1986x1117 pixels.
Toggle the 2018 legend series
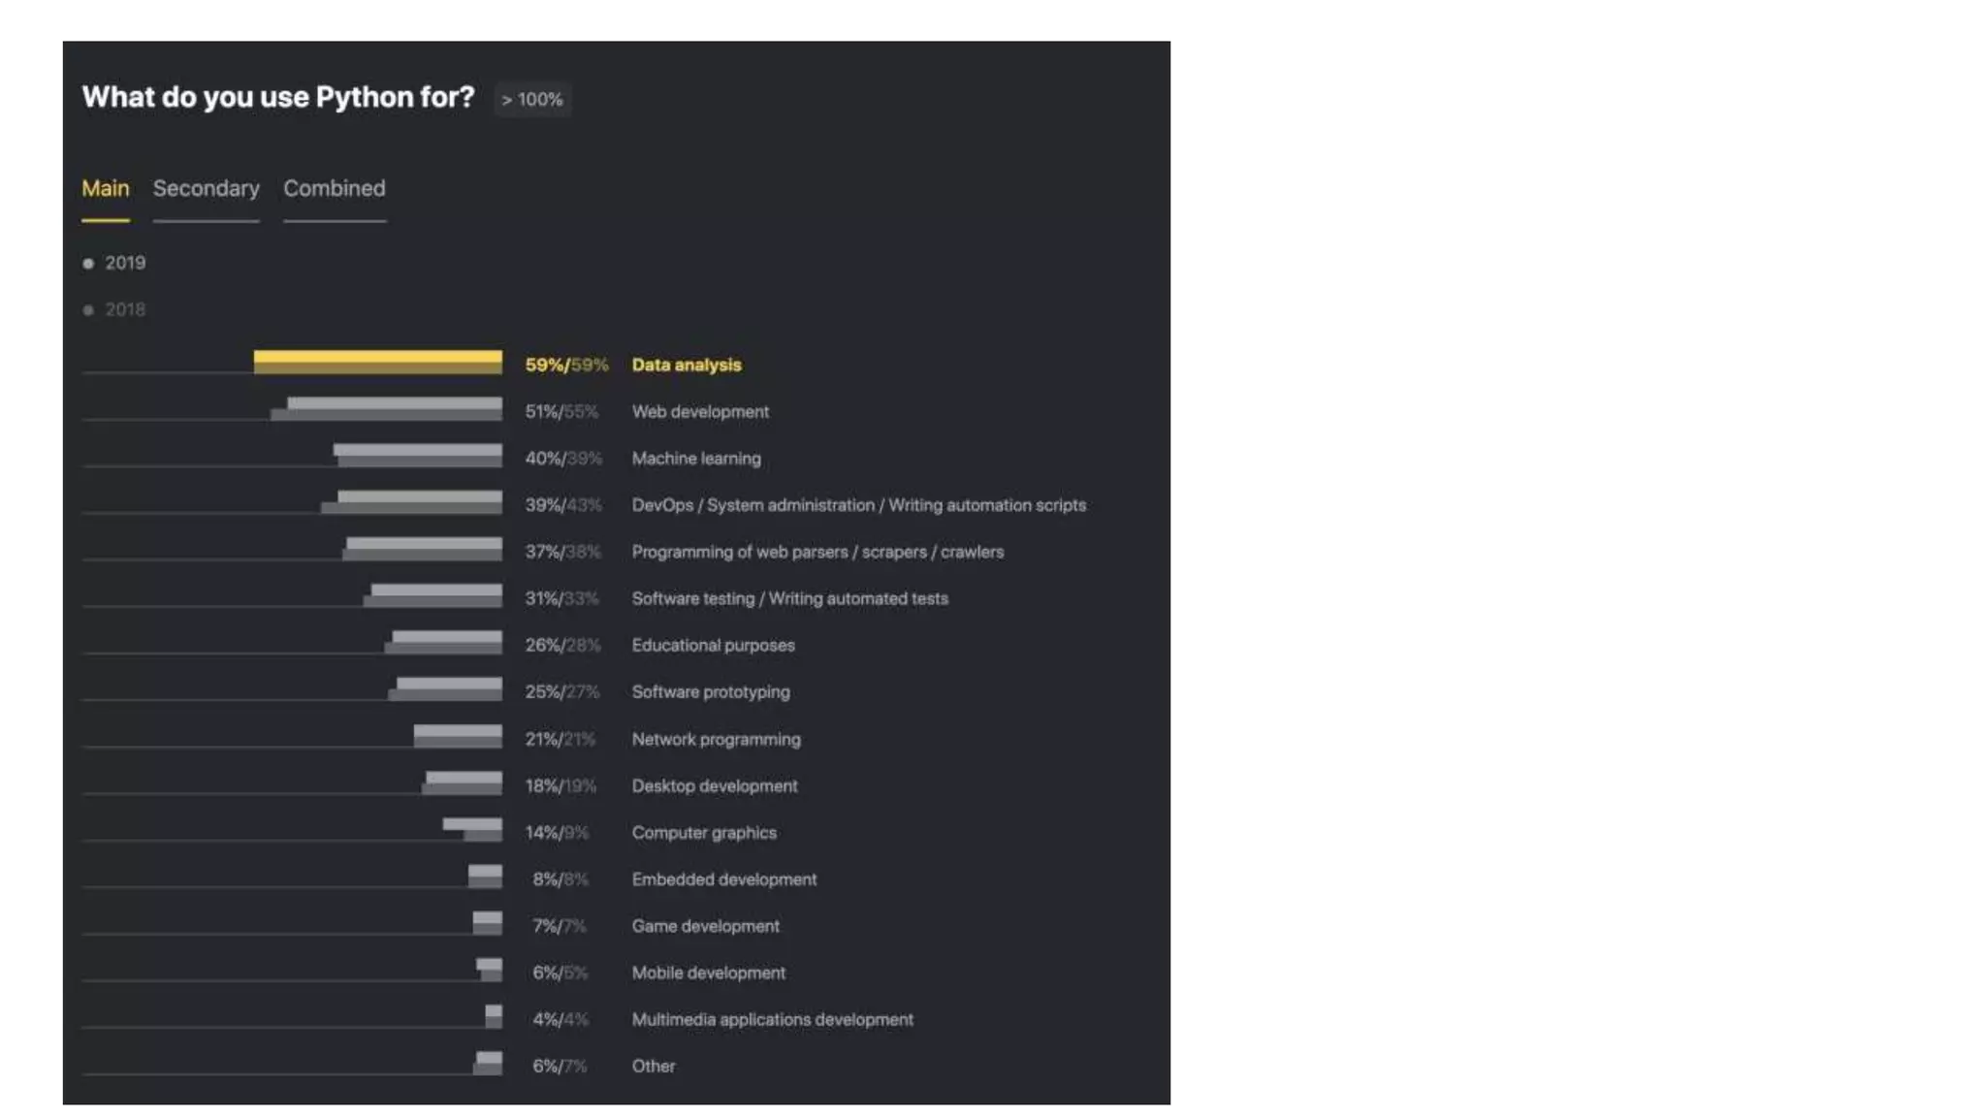[x=114, y=310]
